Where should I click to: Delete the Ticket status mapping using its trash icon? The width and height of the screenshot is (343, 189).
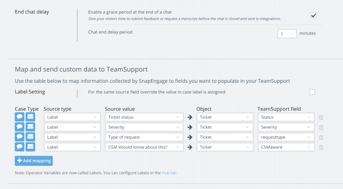point(321,117)
